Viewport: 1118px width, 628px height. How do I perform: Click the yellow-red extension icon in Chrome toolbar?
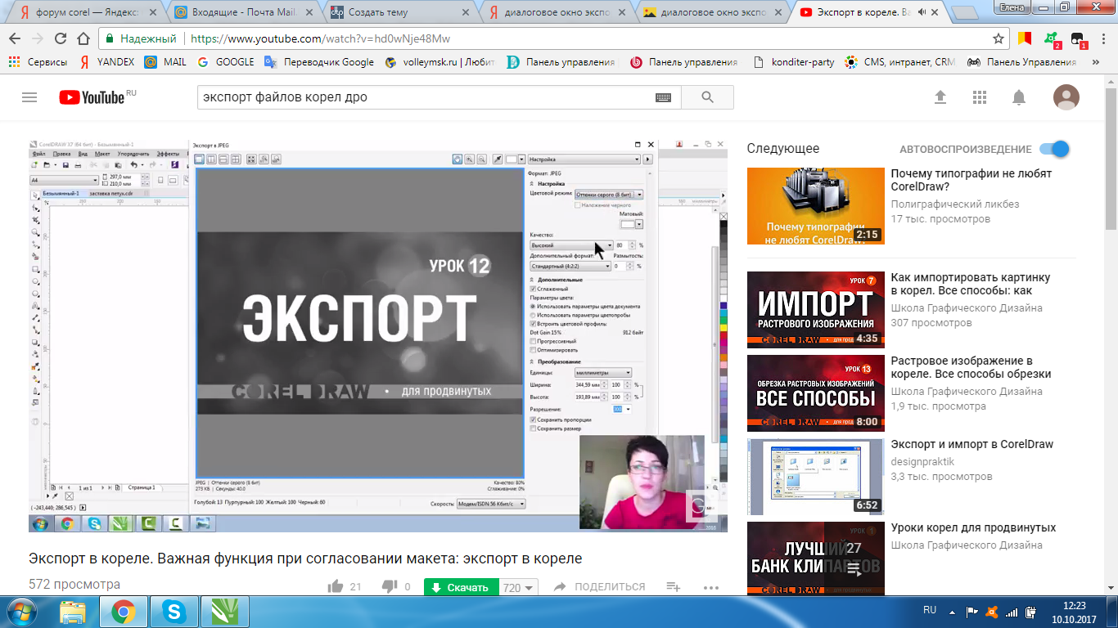[x=1024, y=38]
